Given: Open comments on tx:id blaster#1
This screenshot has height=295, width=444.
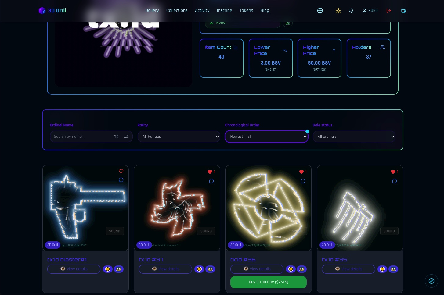Looking at the screenshot, I should click(121, 180).
